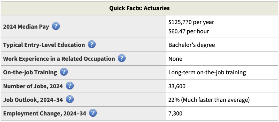Click the Job Outlook, 2024–34 label
The height and width of the screenshot is (122, 279).
coord(33,100)
